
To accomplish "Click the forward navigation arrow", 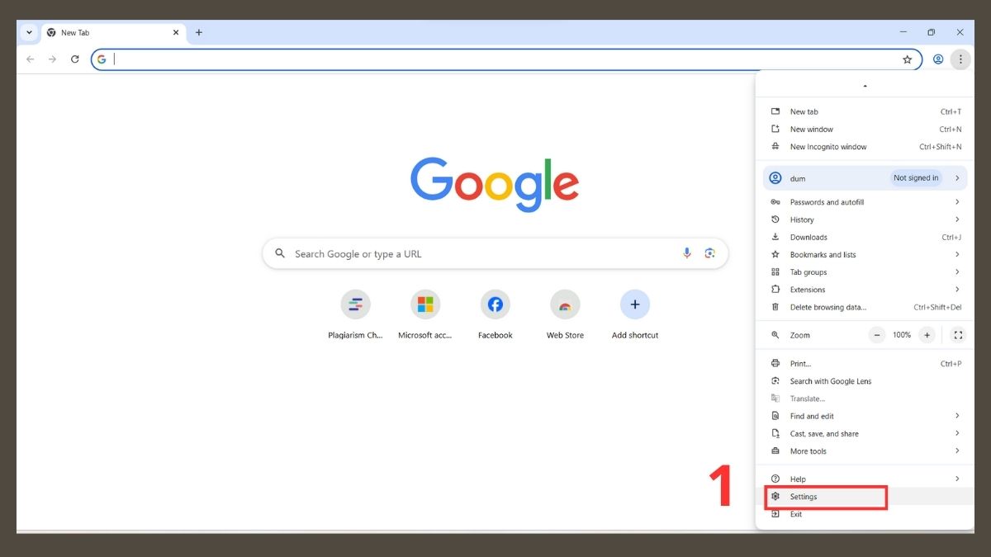I will (x=53, y=59).
